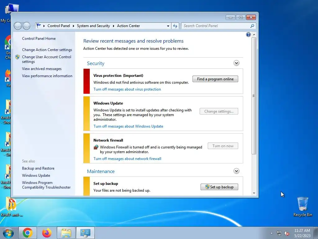
Task: Click the network tray icon
Action: click(279, 233)
